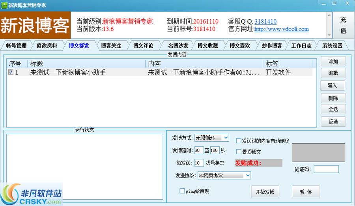The image size is (355, 206).
Task: Click the 导入 button
Action: click(333, 85)
